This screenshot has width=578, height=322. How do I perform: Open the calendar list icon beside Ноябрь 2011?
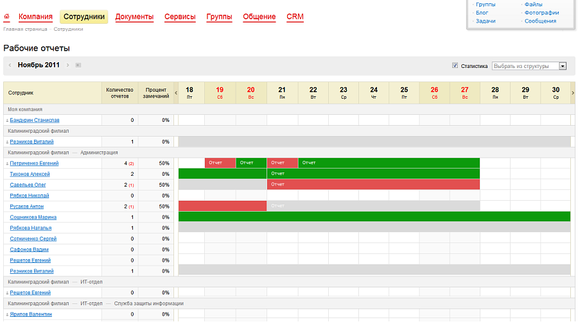click(x=78, y=65)
